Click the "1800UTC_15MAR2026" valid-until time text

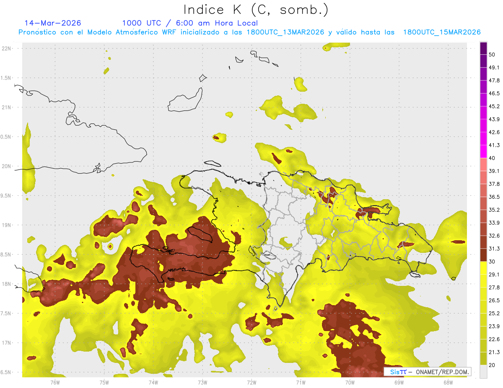[442, 32]
